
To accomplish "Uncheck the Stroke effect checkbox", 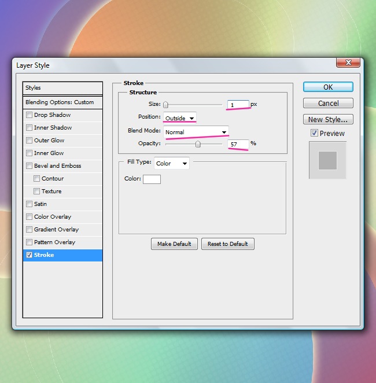I will [30, 255].
